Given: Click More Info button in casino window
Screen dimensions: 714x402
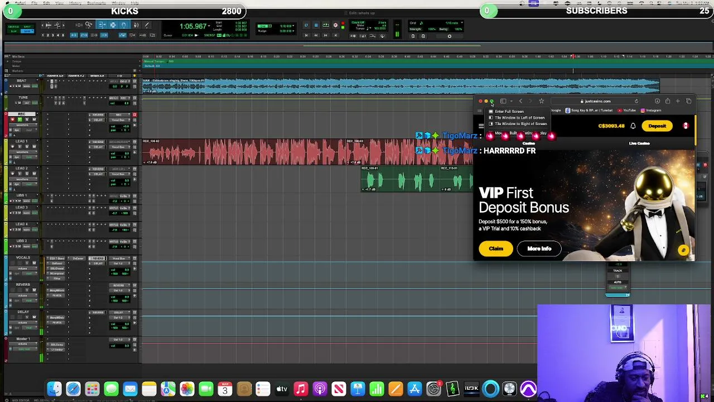Looking at the screenshot, I should 539,248.
